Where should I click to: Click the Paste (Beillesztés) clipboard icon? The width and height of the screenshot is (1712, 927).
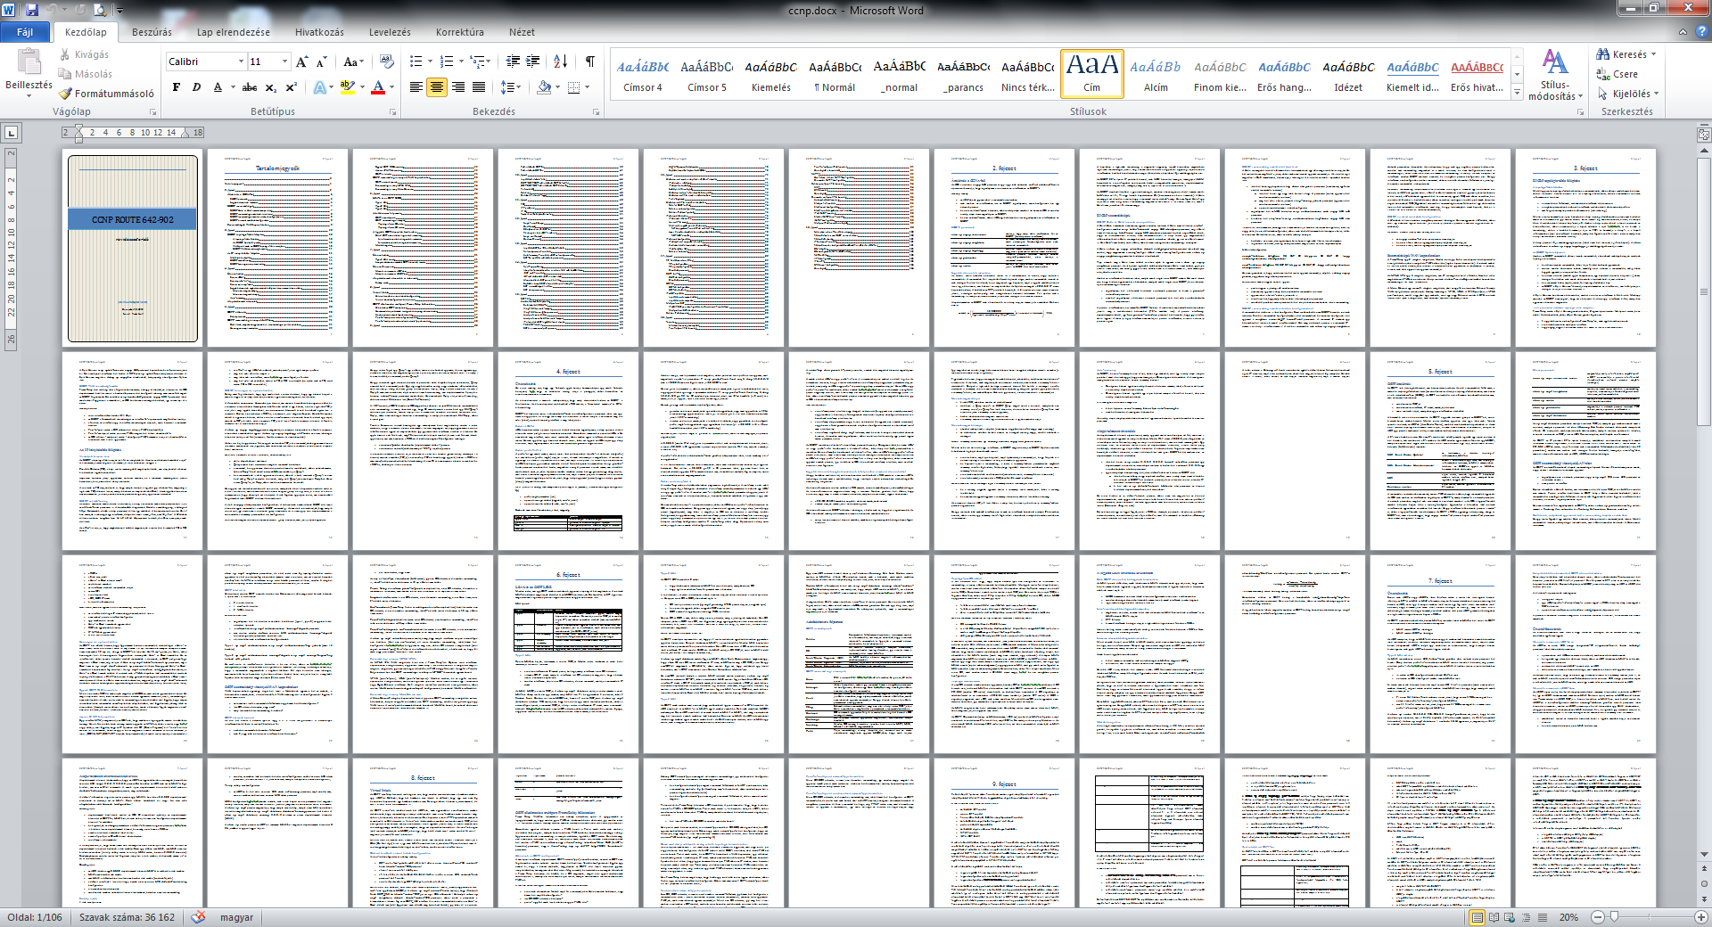click(29, 62)
